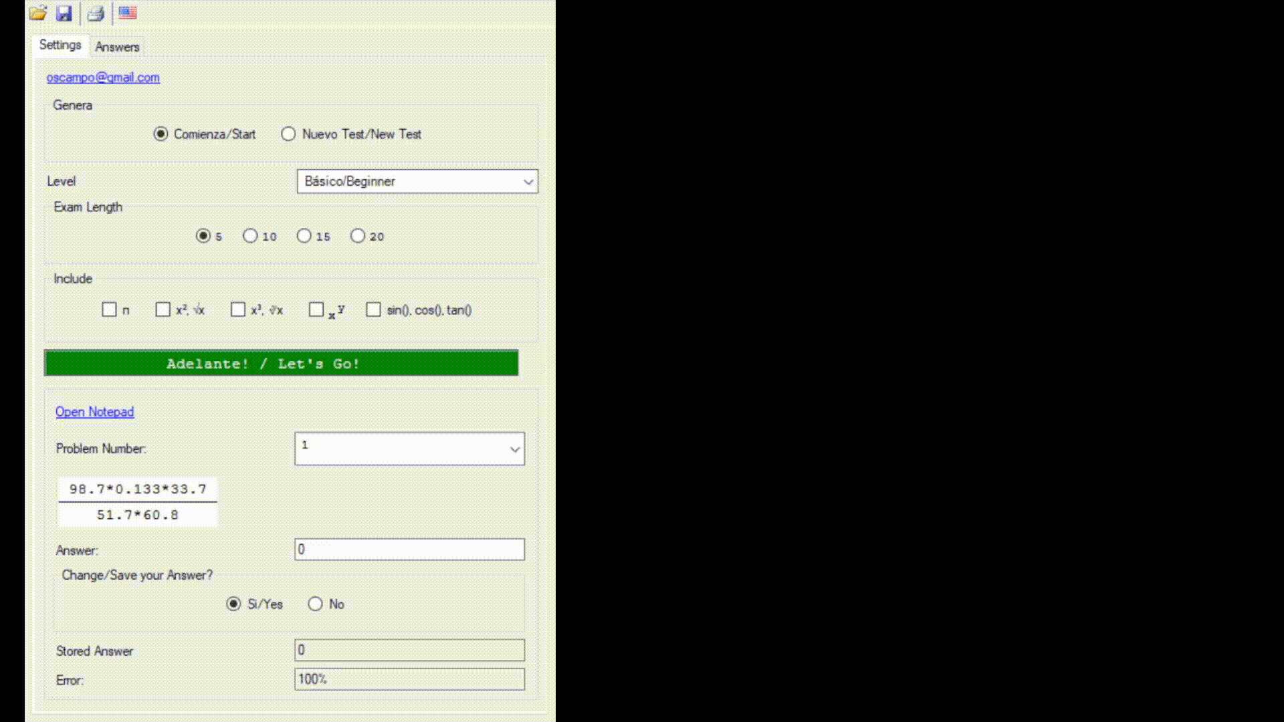Switch to the Answers tab
Screen dimensions: 1284x722
pyautogui.click(x=117, y=47)
